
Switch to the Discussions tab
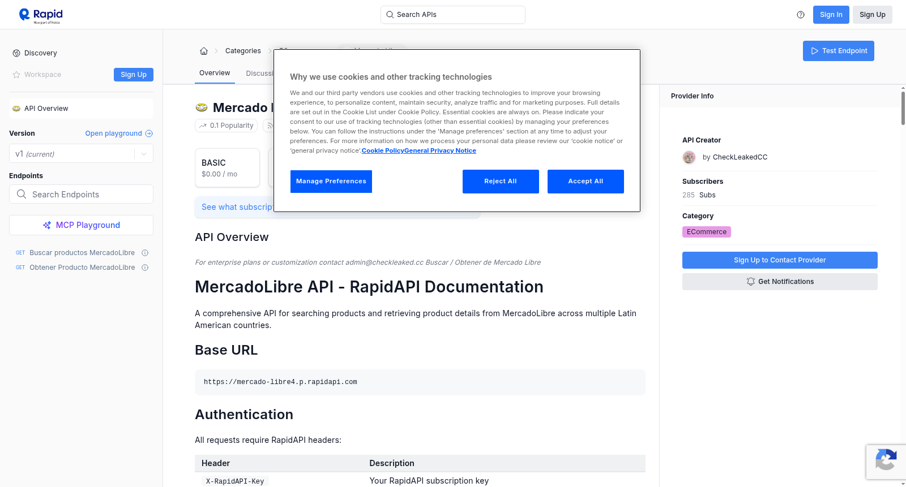[260, 74]
